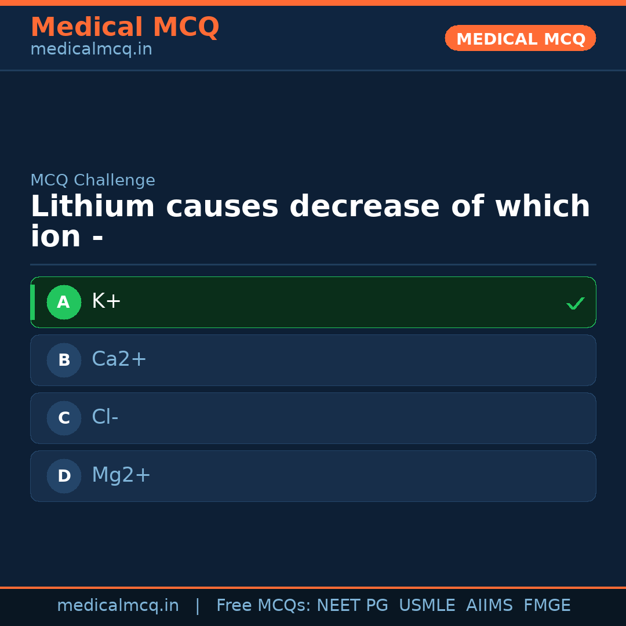Click the D option circle
This screenshot has height=626, width=626.
(x=64, y=476)
